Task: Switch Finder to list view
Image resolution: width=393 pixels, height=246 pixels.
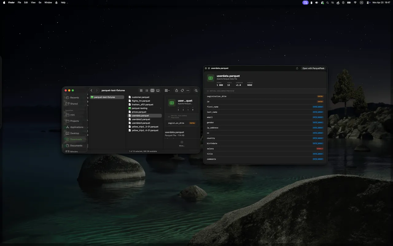Action: tap(147, 90)
